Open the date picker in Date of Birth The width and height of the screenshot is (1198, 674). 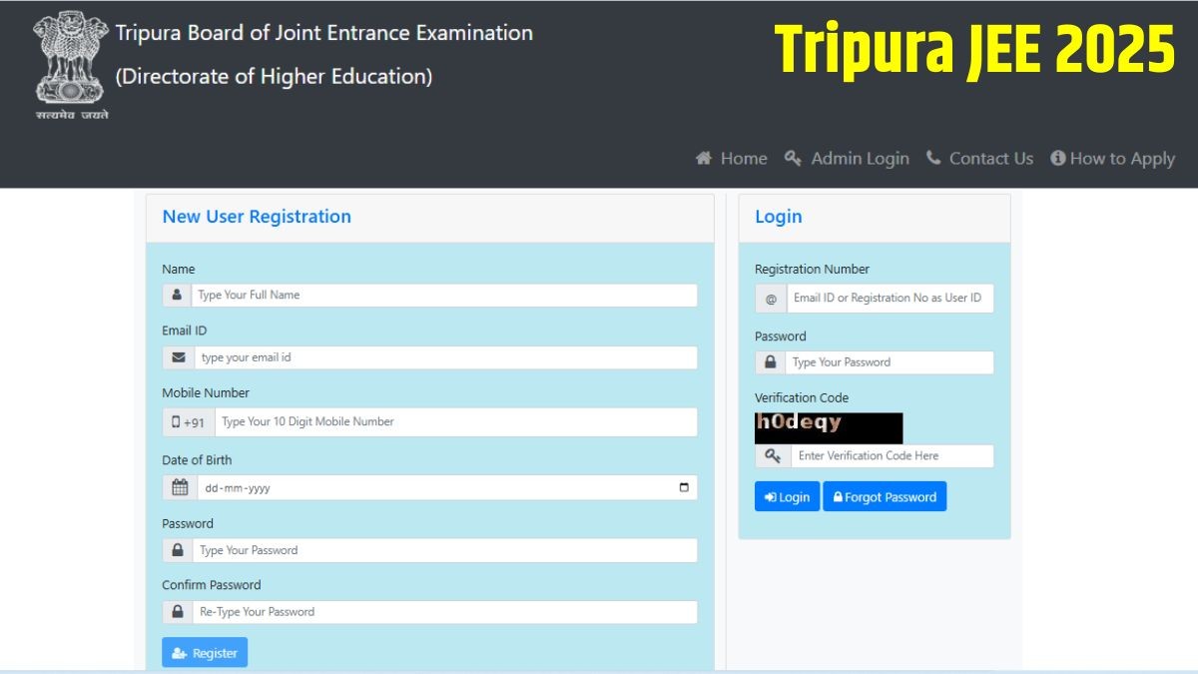tap(684, 488)
